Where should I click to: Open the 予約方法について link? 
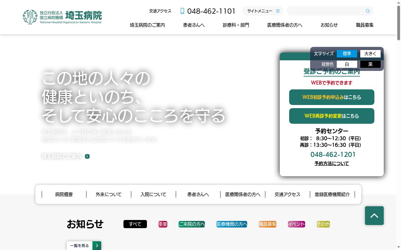coord(332,163)
